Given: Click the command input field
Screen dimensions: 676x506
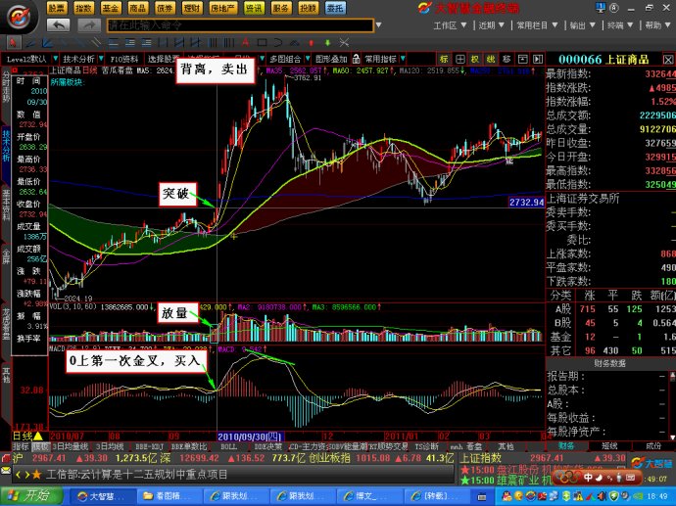Looking at the screenshot, I should 240,25.
